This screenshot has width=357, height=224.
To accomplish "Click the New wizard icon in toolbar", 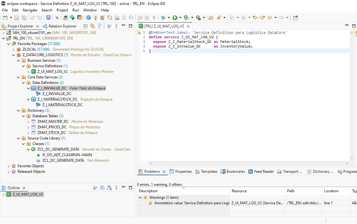I will click(5, 18).
